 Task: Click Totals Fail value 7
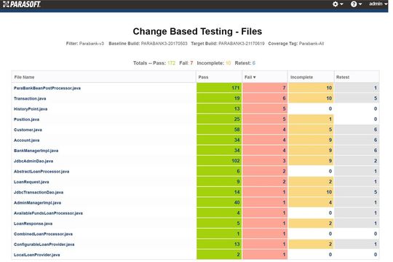tap(191, 63)
